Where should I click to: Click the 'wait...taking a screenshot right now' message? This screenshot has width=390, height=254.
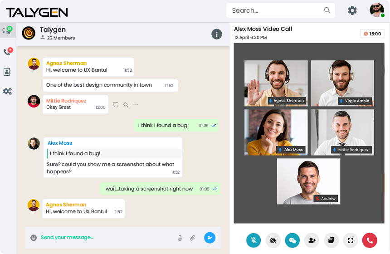click(x=160, y=189)
